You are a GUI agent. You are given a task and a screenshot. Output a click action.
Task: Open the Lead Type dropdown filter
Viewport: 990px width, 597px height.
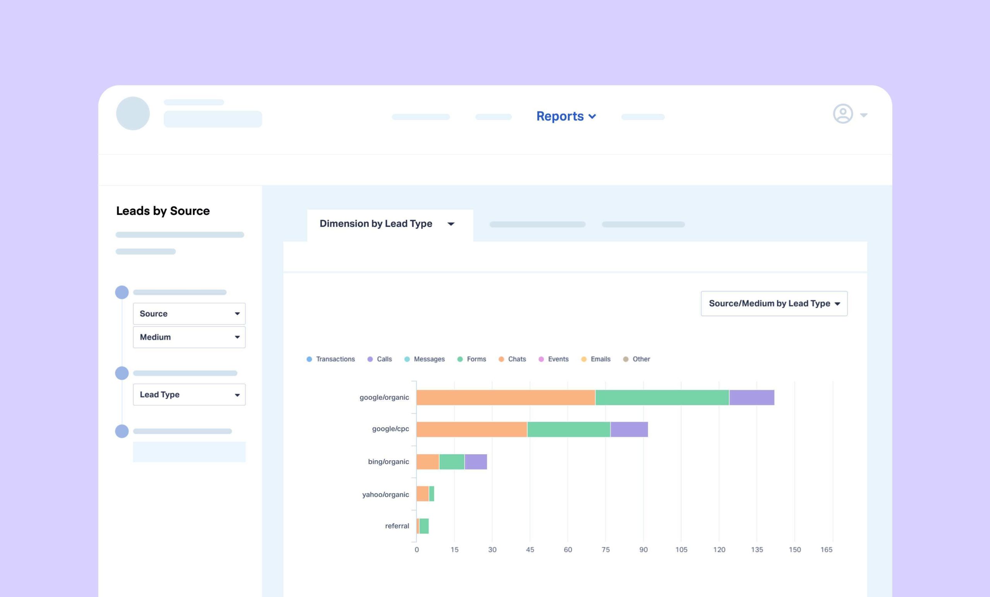coord(188,394)
